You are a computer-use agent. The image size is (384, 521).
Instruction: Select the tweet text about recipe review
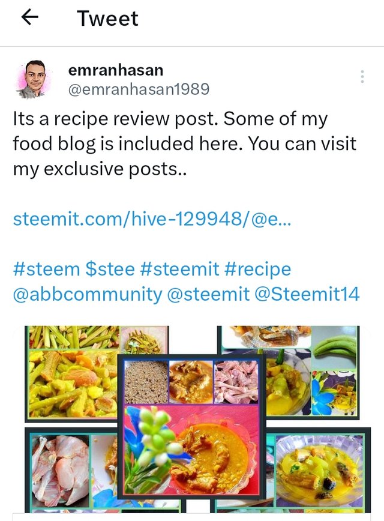click(x=185, y=144)
